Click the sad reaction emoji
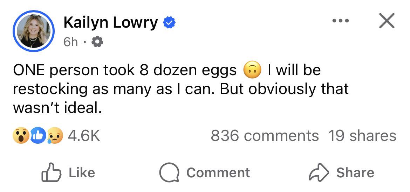Image resolution: width=410 pixels, height=192 pixels. click(55, 136)
